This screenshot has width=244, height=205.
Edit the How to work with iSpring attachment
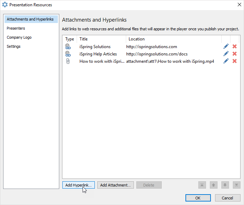point(226,61)
